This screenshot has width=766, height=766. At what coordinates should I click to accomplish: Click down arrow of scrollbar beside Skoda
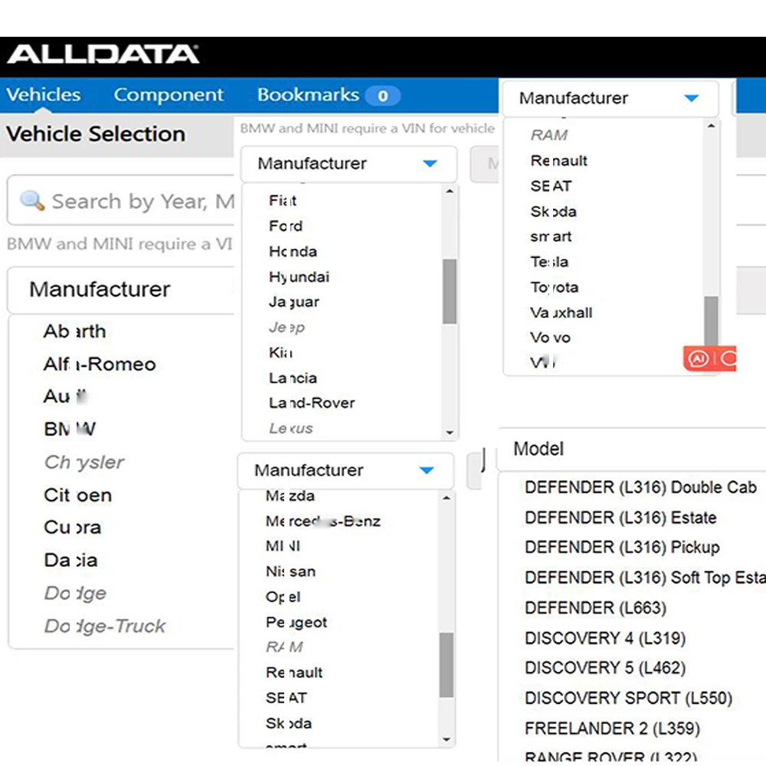pyautogui.click(x=446, y=740)
